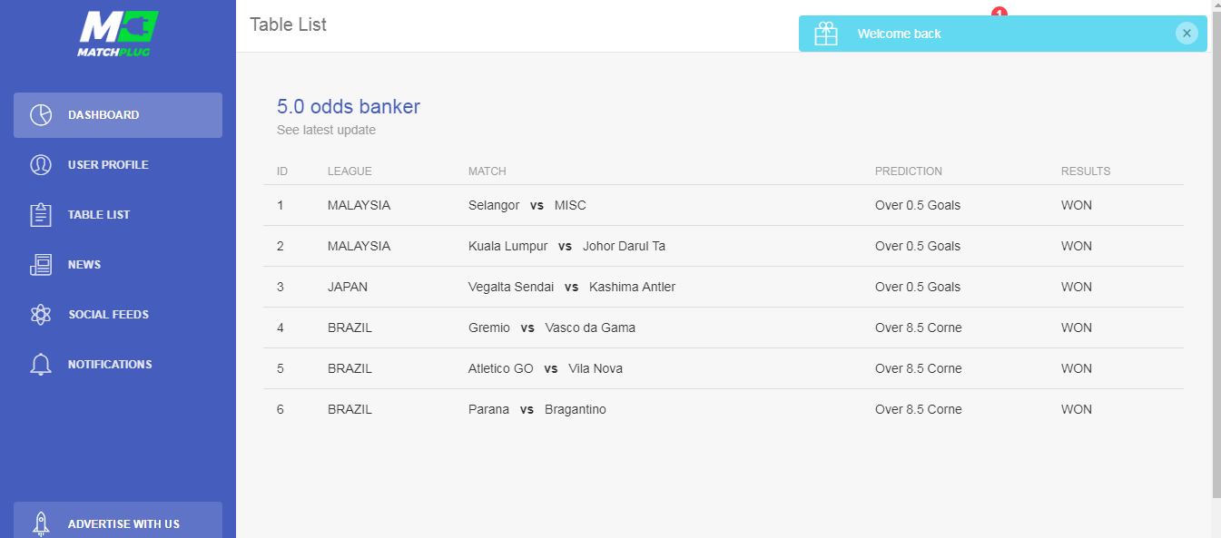Open the DASHBOARD menu item
The image size is (1221, 538).
(118, 115)
